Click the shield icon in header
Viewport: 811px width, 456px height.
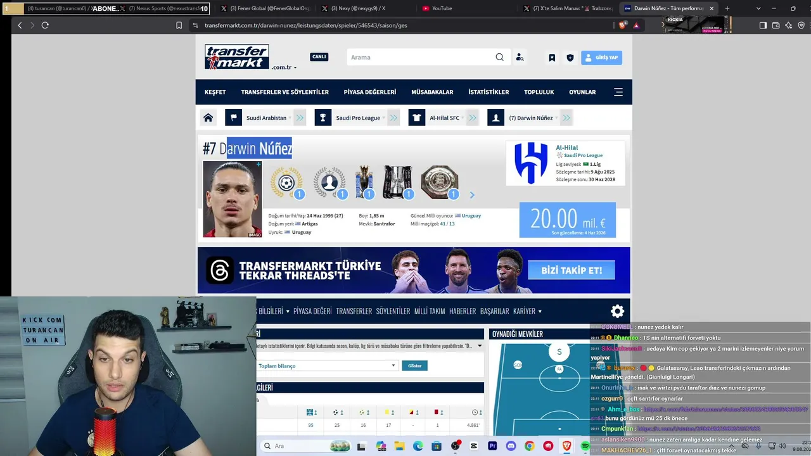[x=570, y=58]
